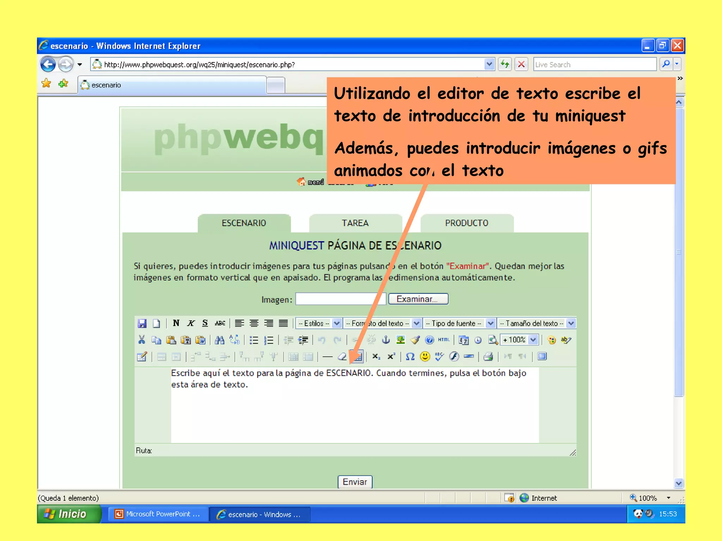This screenshot has height=541, width=722.
Task: Open the Formato del texto dropdown
Action: (x=382, y=323)
